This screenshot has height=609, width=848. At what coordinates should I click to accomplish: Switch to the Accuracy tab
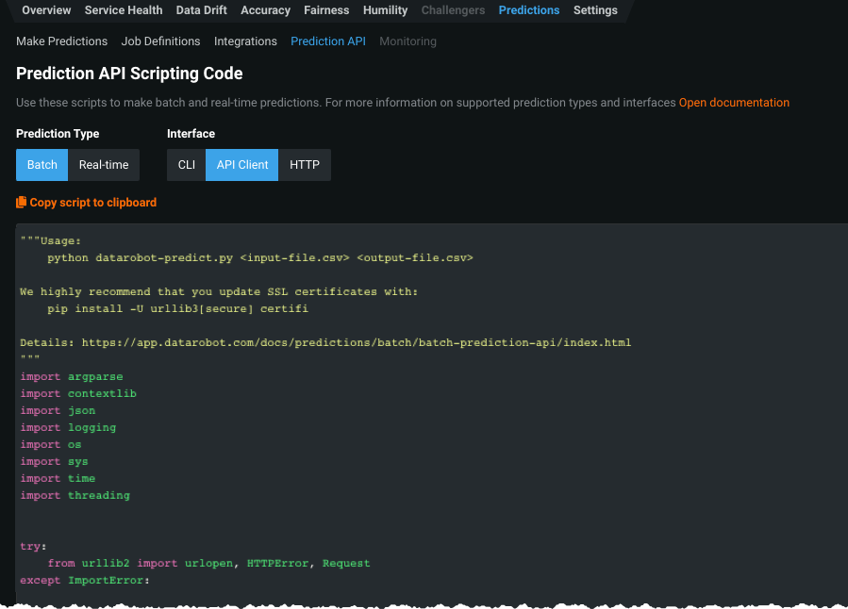(x=265, y=10)
